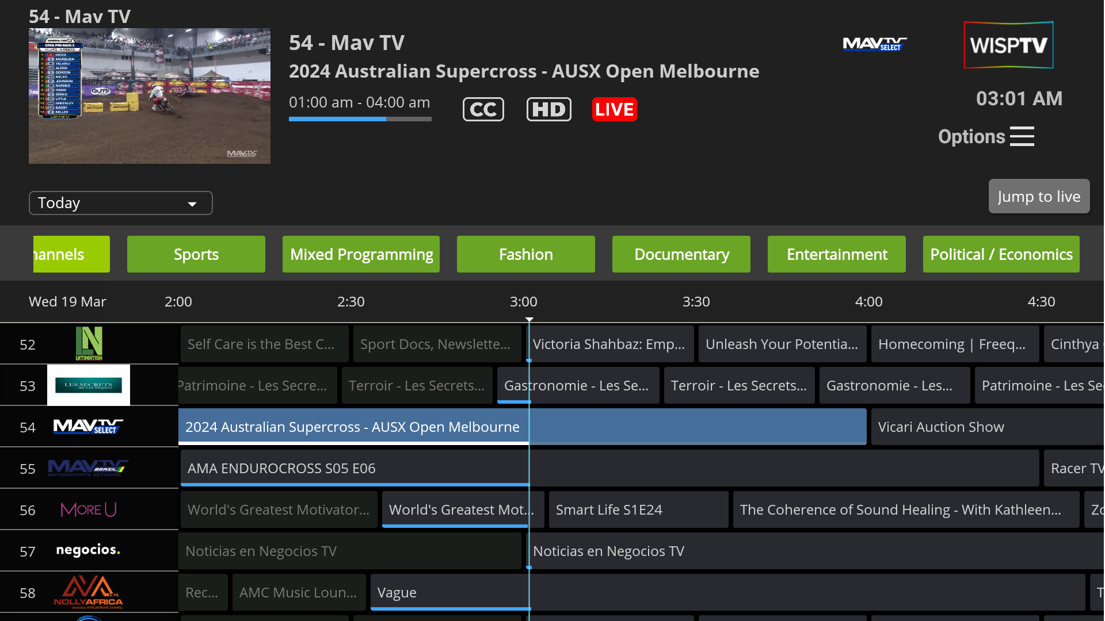Screen dimensions: 1105x621
Task: Click the LIVE indicator badge
Action: [x=614, y=109]
